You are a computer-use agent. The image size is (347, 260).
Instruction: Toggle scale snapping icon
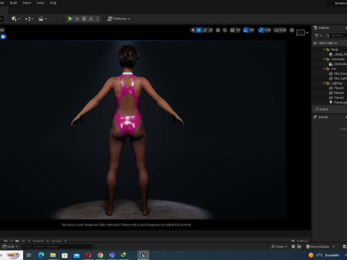(x=261, y=30)
